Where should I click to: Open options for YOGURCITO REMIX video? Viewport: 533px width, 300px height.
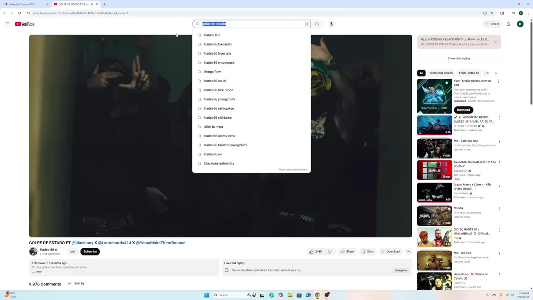tap(499, 118)
